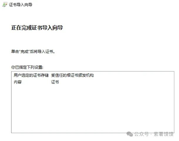Click the 紫薯馍馍 account name watermark
This screenshot has height=141, width=179.
pyautogui.click(x=164, y=134)
